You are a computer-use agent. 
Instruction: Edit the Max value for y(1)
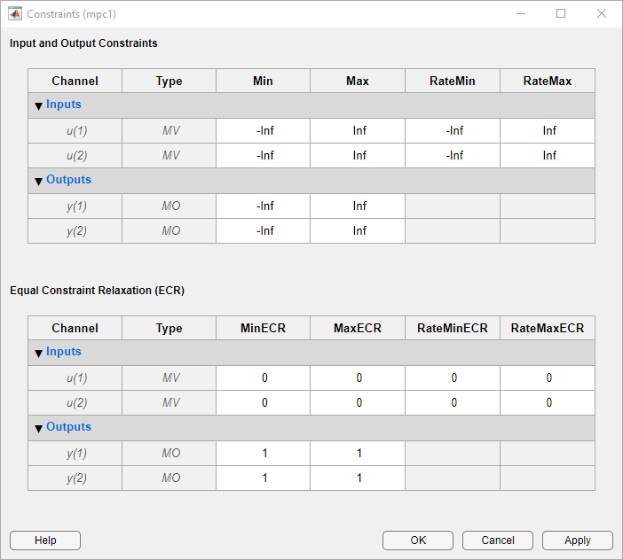point(358,206)
